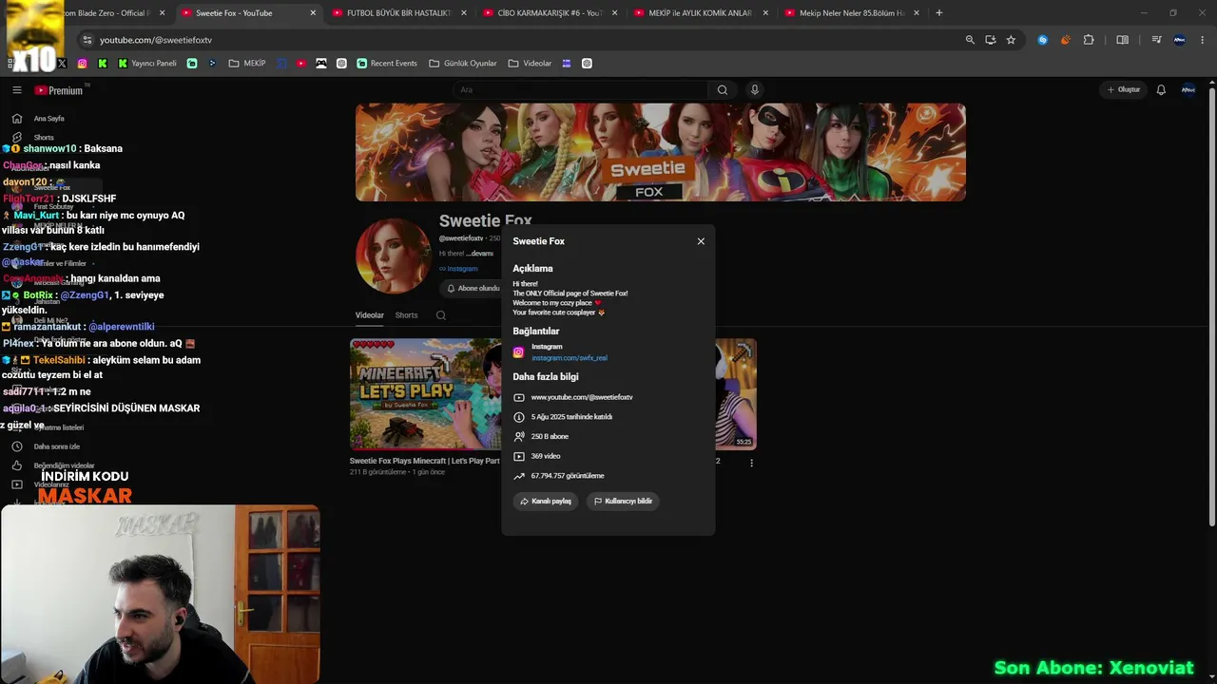Open the instagram.com/swfx_real link
The width and height of the screenshot is (1217, 684).
pyautogui.click(x=570, y=358)
